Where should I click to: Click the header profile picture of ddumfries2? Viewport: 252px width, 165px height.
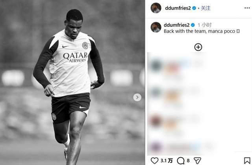(156, 8)
